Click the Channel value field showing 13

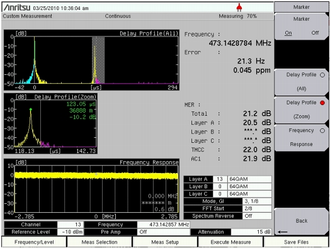click(71, 225)
